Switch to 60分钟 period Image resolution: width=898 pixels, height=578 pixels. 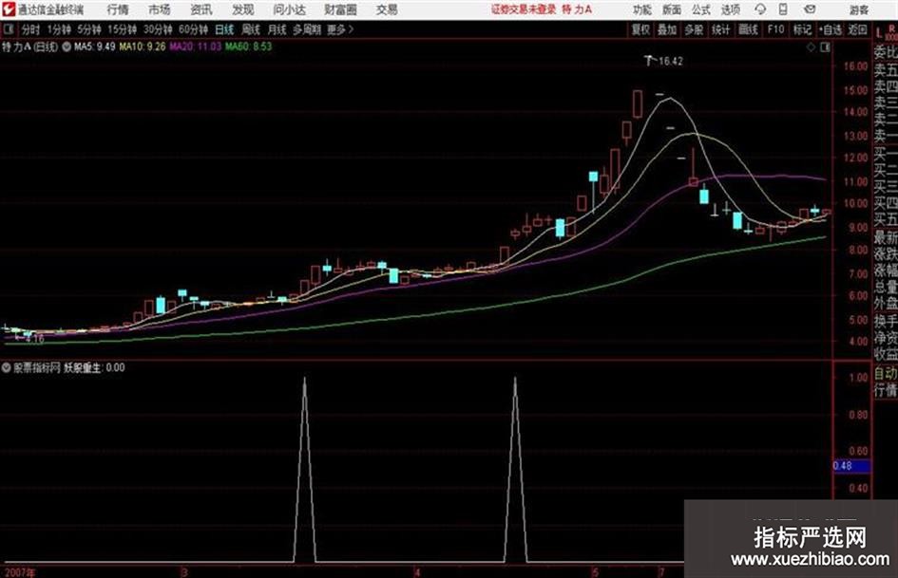tap(194, 29)
